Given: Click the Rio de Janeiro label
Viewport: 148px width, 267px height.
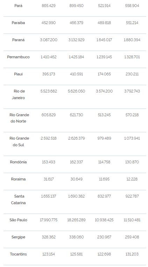Looking at the screenshot, I should 18,94.
